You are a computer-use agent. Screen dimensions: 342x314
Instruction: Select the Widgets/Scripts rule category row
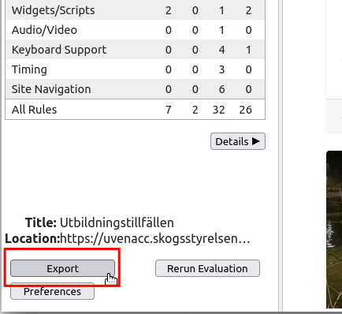135,10
